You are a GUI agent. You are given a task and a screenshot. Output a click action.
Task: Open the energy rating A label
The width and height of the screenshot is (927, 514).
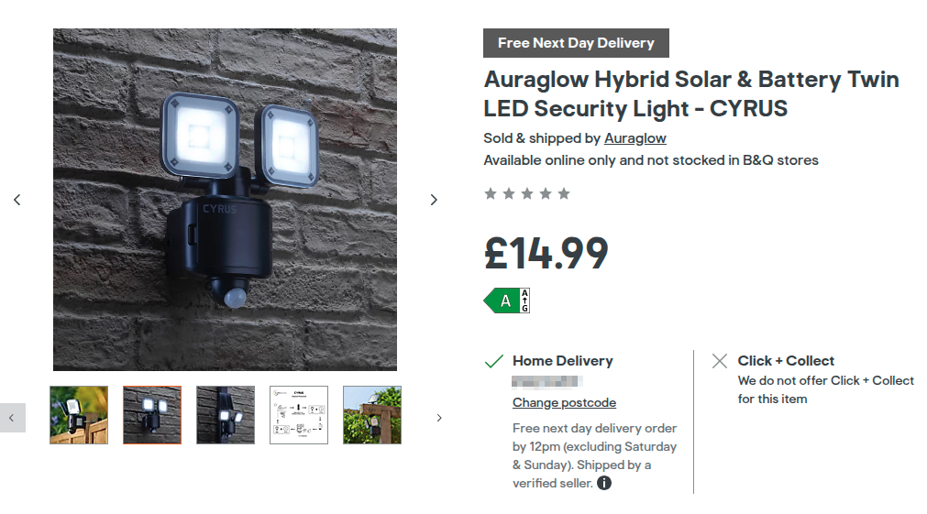(507, 300)
